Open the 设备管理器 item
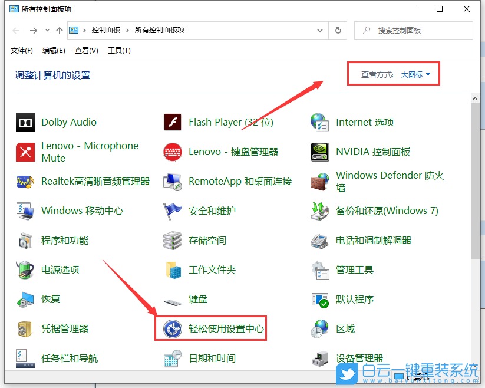 click(359, 358)
